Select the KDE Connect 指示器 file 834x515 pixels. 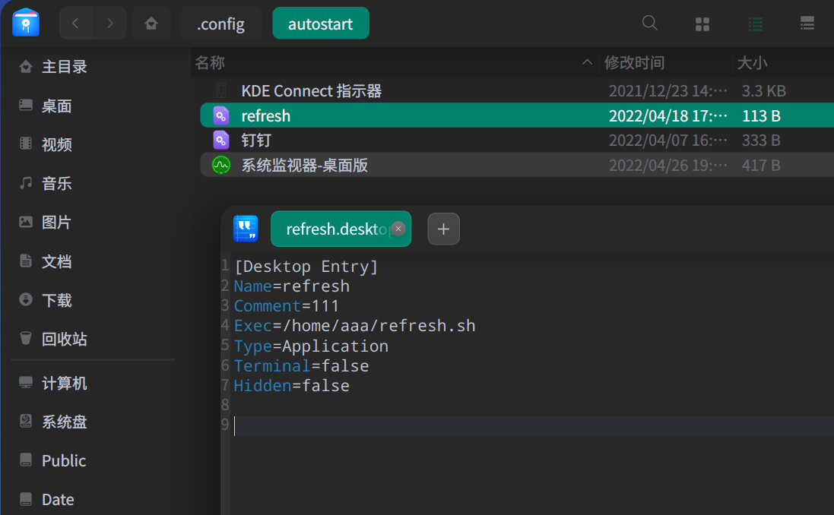click(x=311, y=91)
